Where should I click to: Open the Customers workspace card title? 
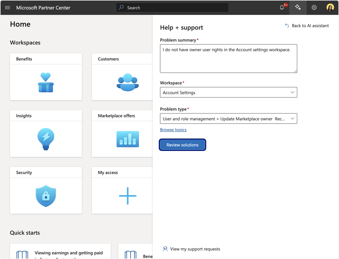[108, 59]
